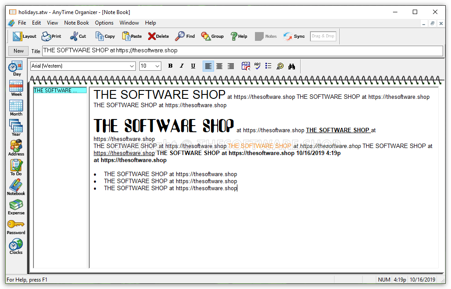Toggle right text alignment
This screenshot has height=289, width=451.
[231, 66]
